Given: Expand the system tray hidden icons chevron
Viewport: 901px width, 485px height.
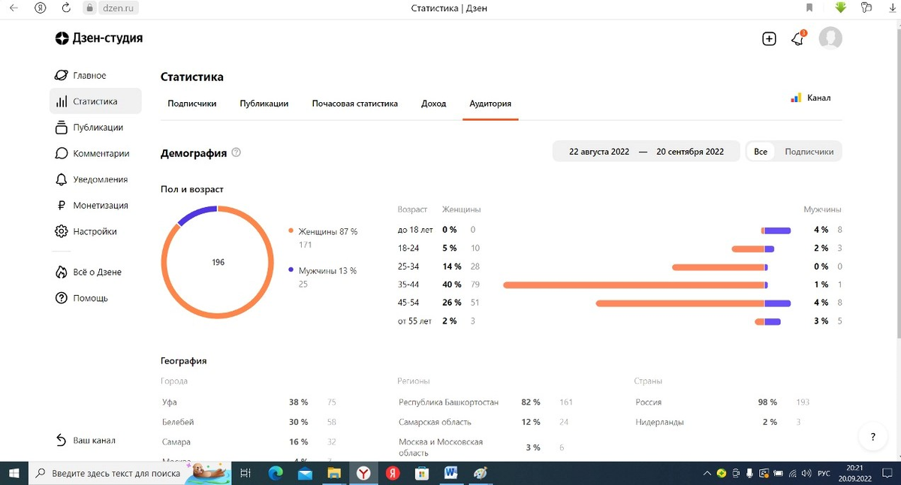Looking at the screenshot, I should coord(707,474).
